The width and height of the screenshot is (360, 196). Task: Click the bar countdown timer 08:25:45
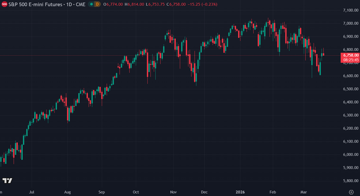pyautogui.click(x=350, y=60)
